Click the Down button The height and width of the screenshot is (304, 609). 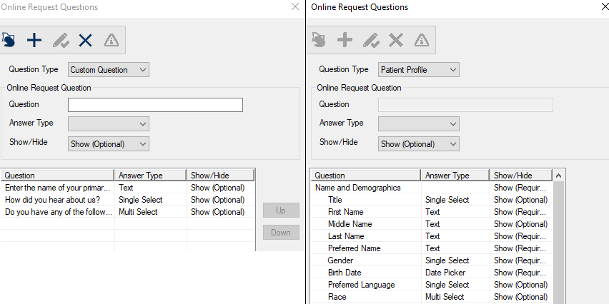[x=281, y=232]
